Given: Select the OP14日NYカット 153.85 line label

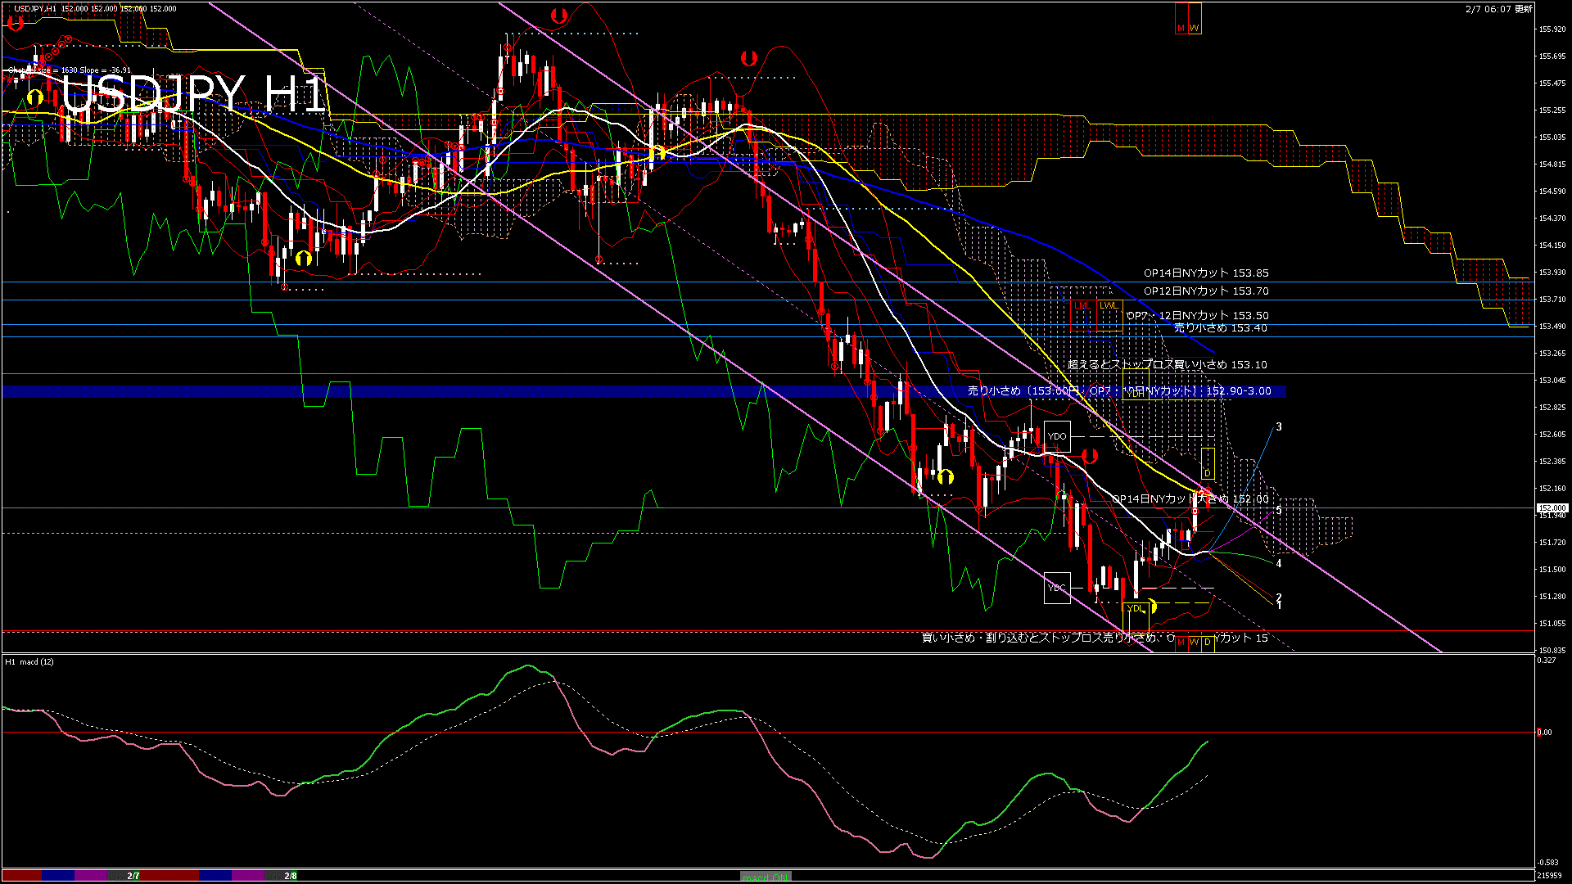Looking at the screenshot, I should point(1205,273).
